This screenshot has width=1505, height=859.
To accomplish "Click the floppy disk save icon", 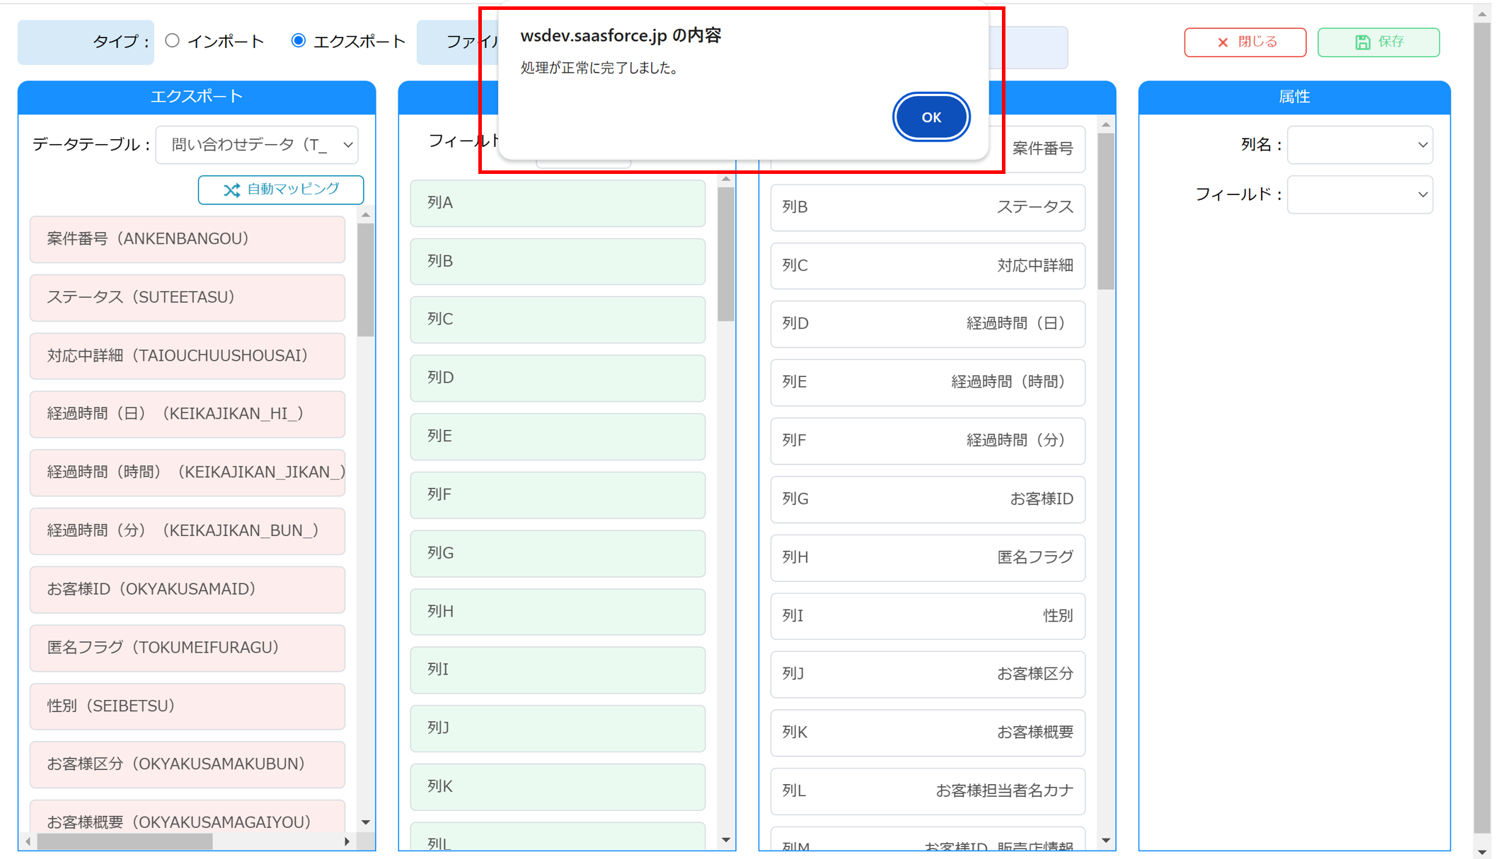I will (x=1362, y=42).
